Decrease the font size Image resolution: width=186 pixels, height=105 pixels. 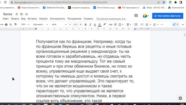pos(70,24)
